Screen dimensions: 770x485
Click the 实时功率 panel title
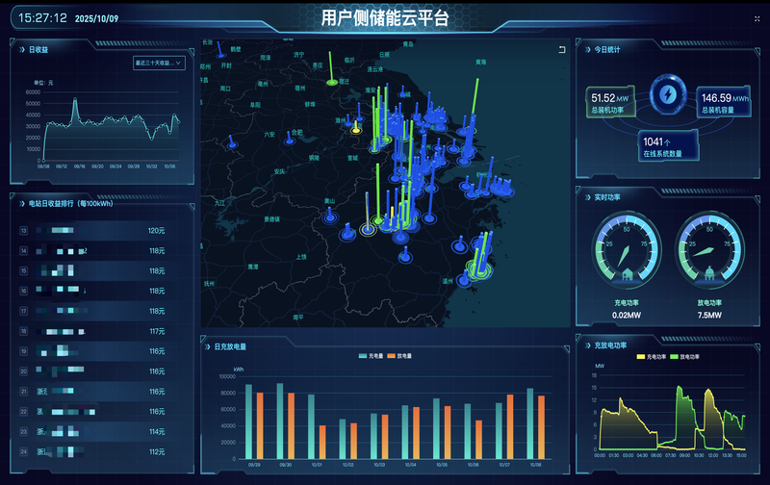click(x=609, y=197)
